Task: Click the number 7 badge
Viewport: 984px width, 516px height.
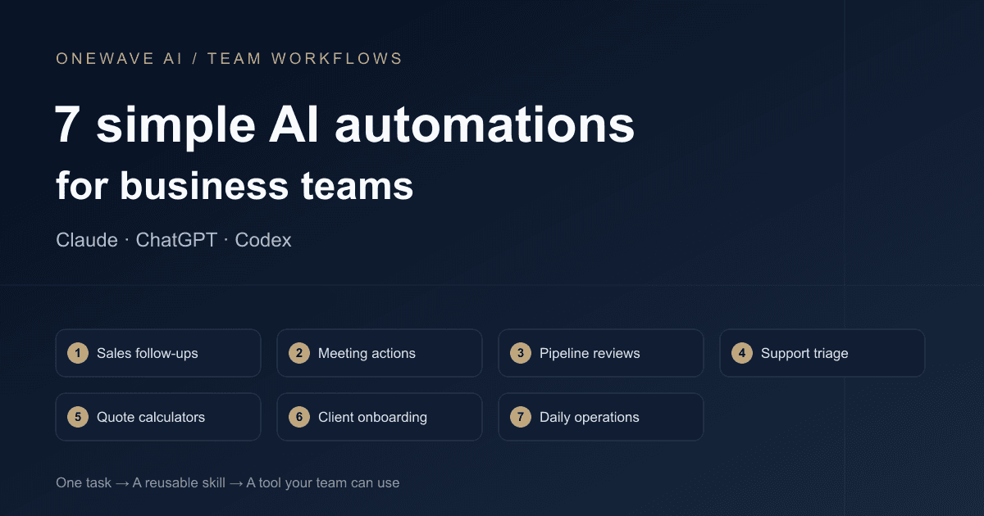Action: tap(521, 417)
